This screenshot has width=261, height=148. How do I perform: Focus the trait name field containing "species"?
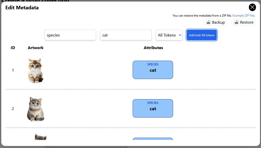[70, 35]
